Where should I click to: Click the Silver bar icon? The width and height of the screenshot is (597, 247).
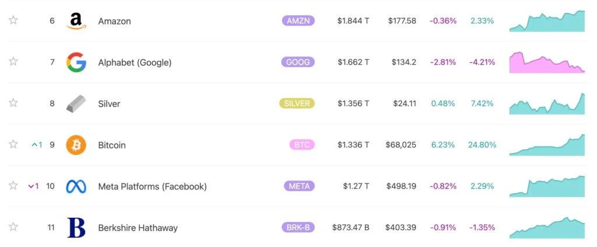point(76,104)
